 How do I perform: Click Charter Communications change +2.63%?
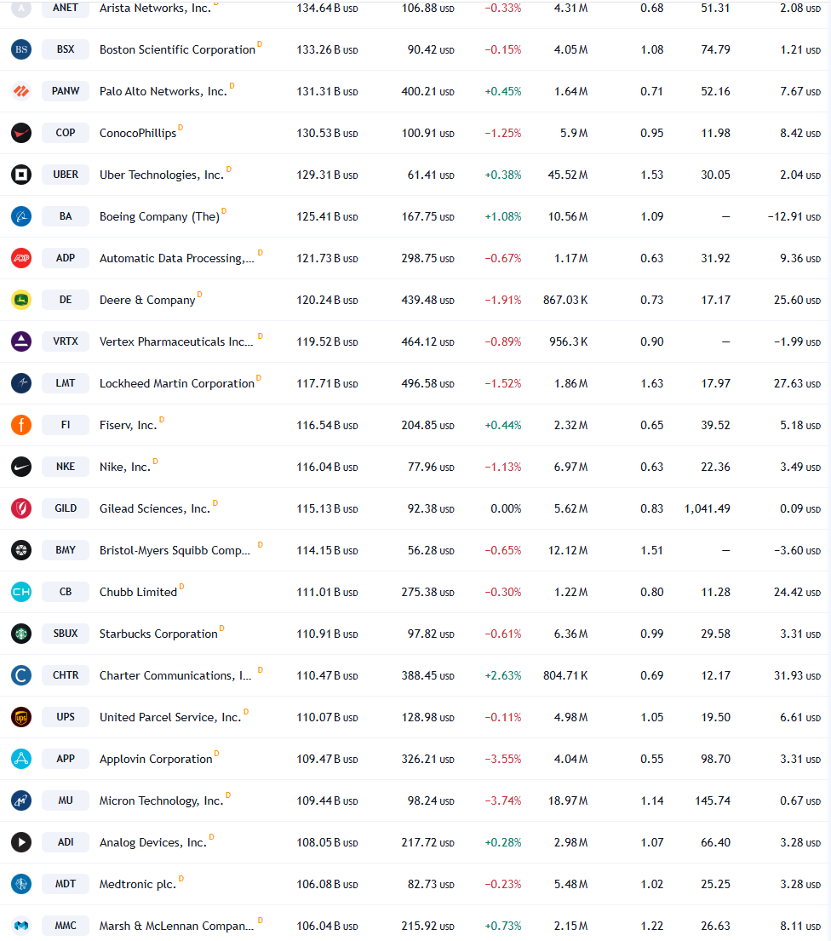(503, 676)
